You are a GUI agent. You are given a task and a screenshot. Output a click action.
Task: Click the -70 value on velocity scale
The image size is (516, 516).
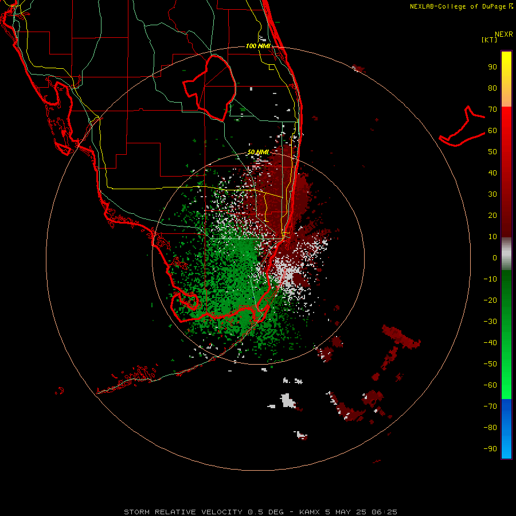490,406
